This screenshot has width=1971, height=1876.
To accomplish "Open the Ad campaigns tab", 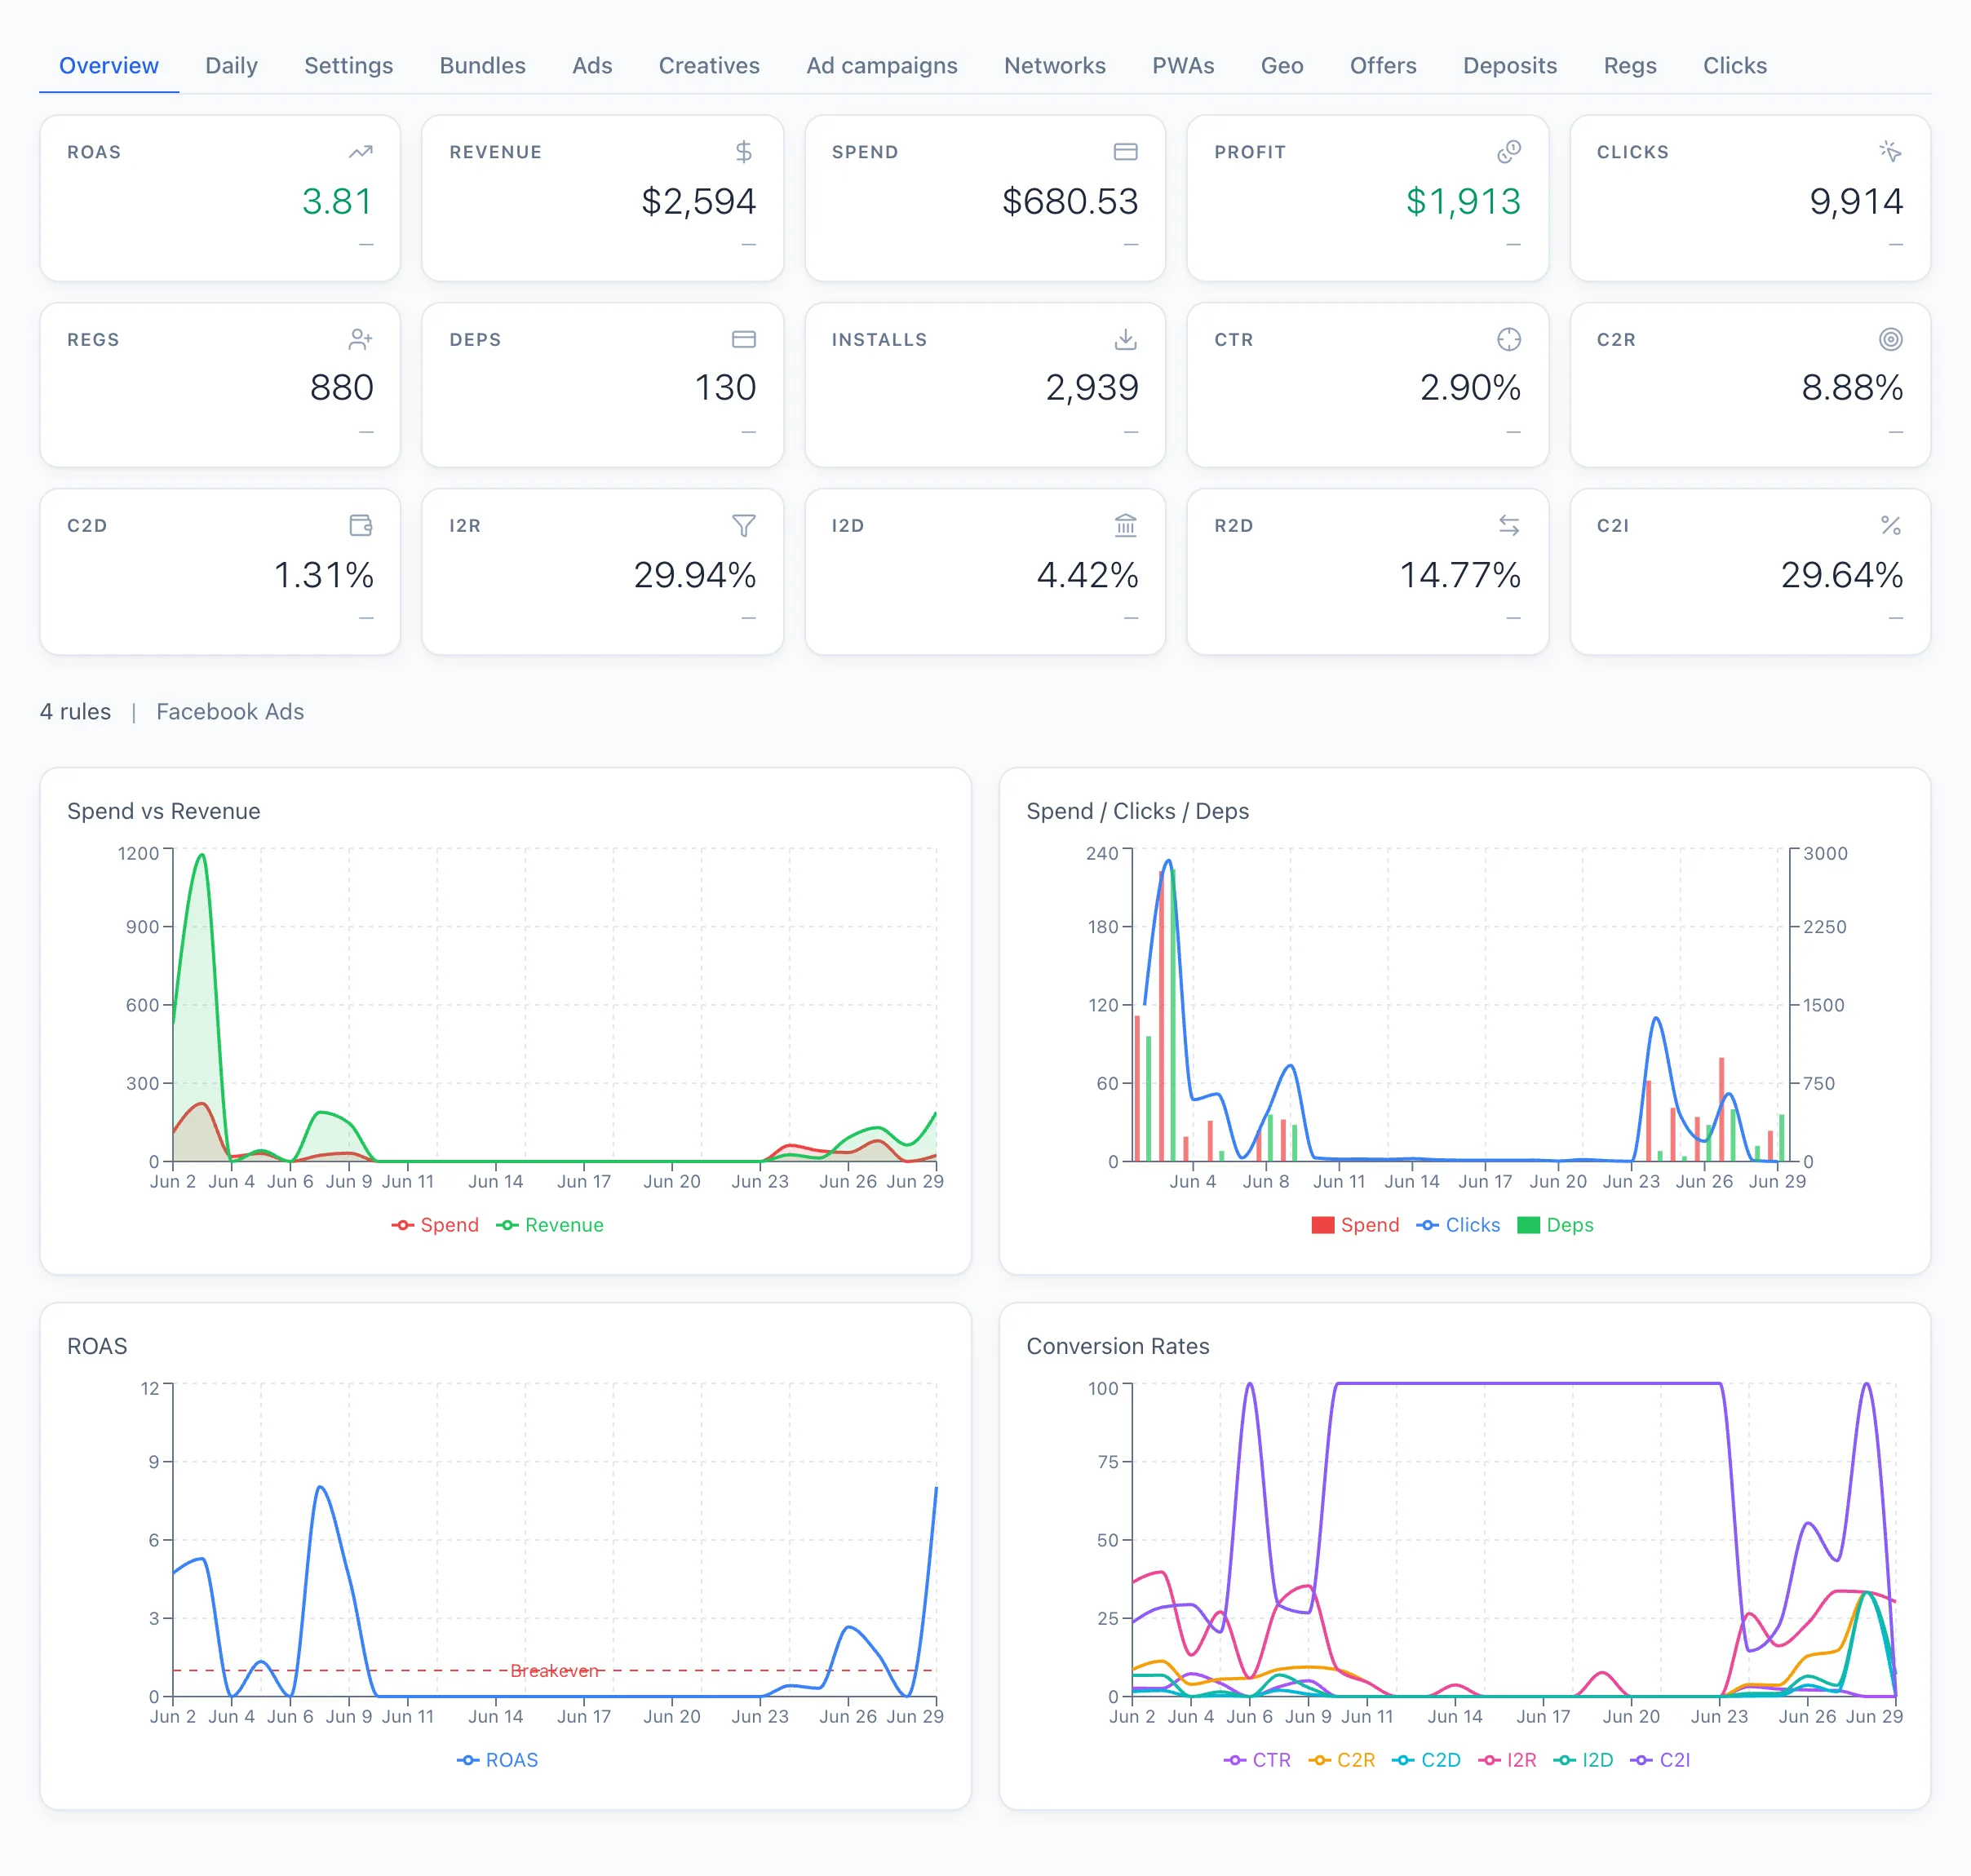I will (x=881, y=66).
